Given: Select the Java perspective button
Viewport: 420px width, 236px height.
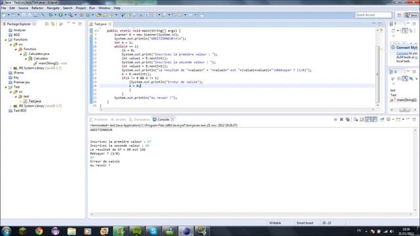Looking at the screenshot, I should point(411,15).
